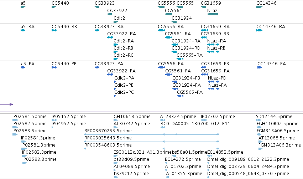The width and height of the screenshot is (303, 179).
Task: Click EST glyph AT28324.5prime
Action: point(162,120)
